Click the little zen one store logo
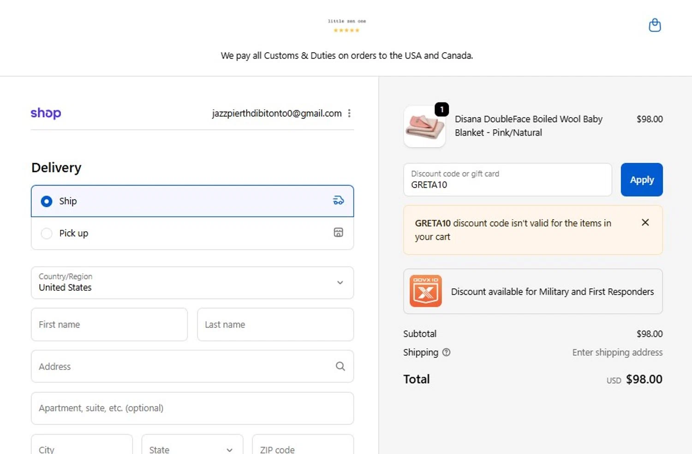The width and height of the screenshot is (692, 454). (x=346, y=25)
